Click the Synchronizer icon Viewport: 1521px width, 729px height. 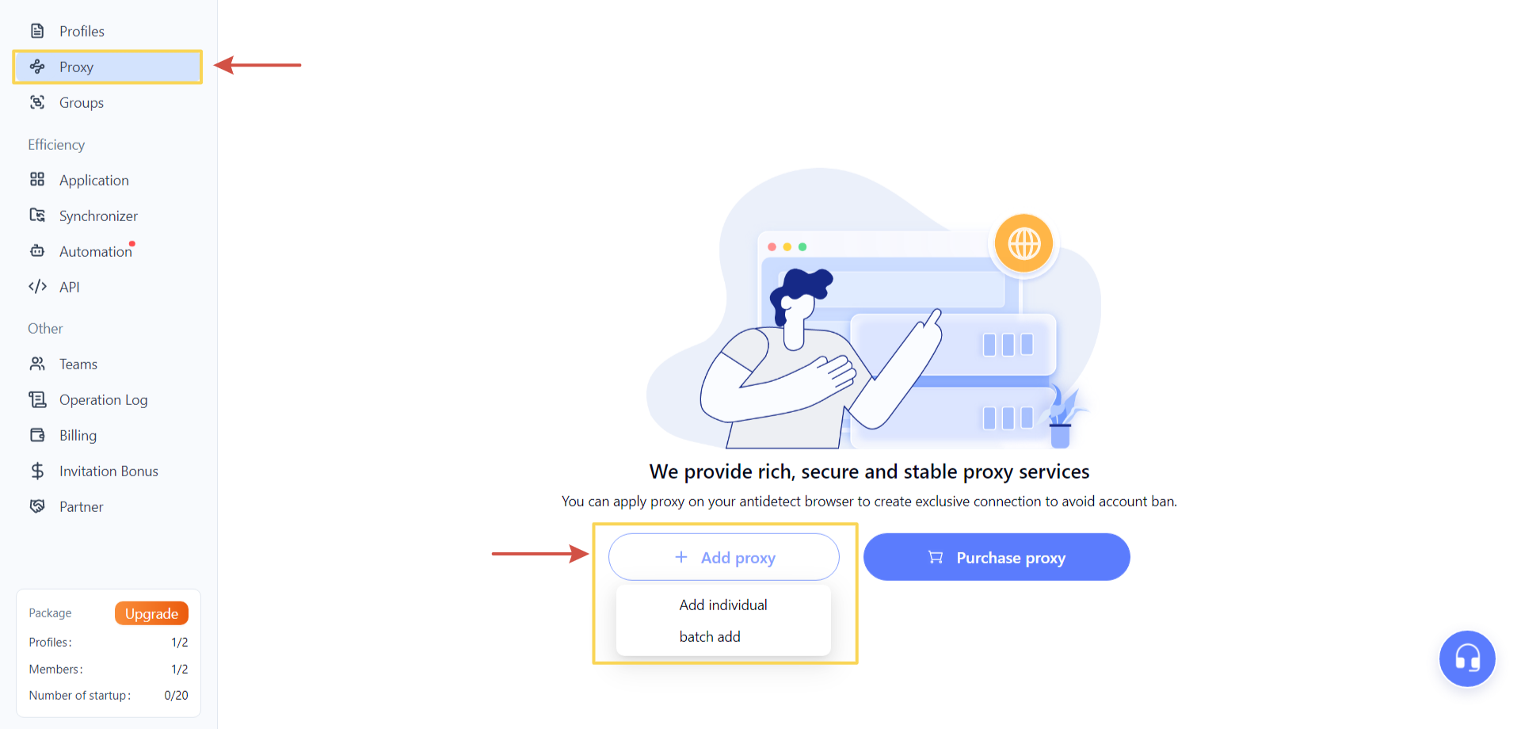click(37, 216)
